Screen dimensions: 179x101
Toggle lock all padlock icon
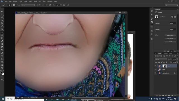click(x=166, y=62)
